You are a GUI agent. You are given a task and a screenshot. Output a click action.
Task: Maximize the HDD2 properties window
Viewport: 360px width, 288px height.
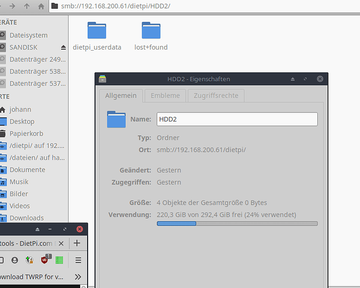coord(305,79)
